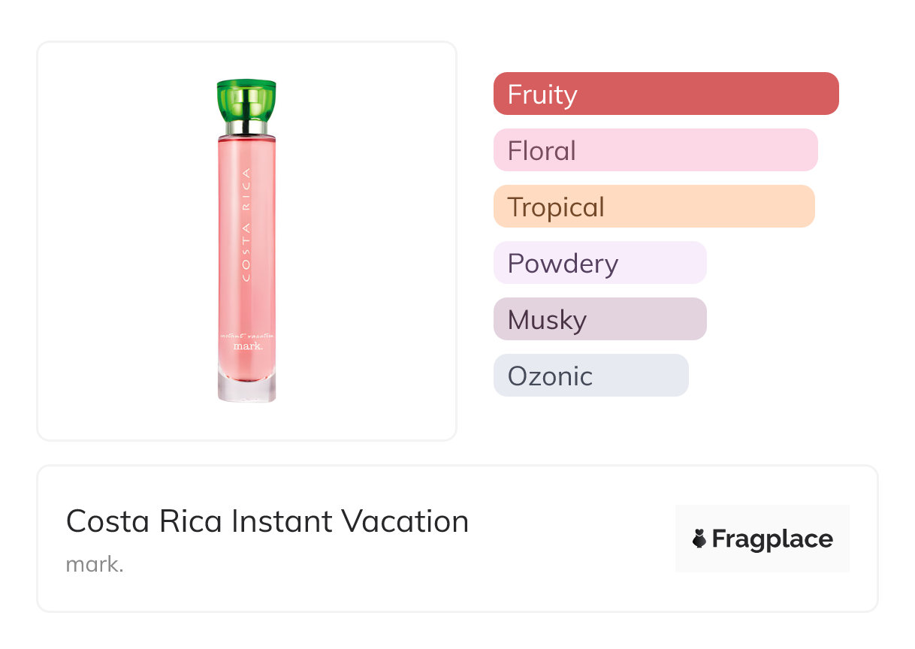Image resolution: width=915 pixels, height=649 pixels.
Task: Click the script 'instant vacation' bottle text
Action: pos(247,334)
